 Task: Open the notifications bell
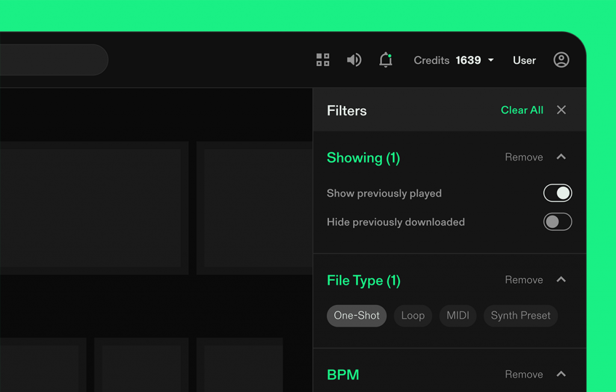click(386, 60)
